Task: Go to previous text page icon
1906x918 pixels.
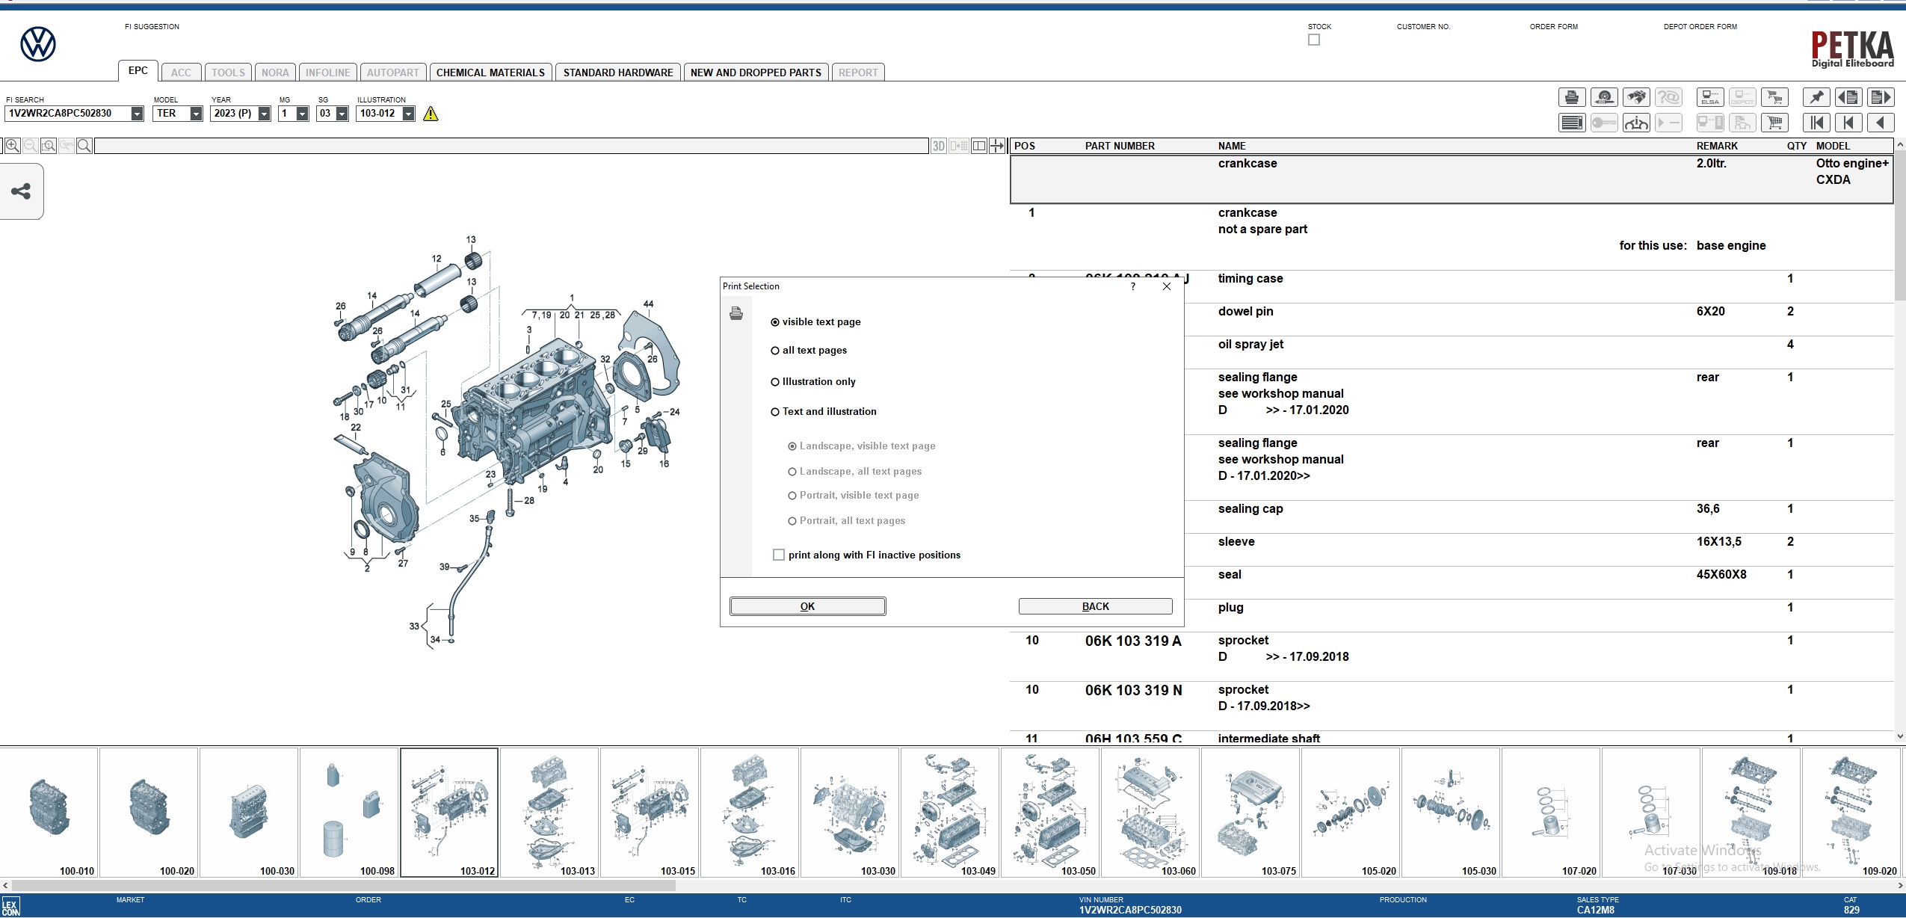Action: [x=1848, y=97]
